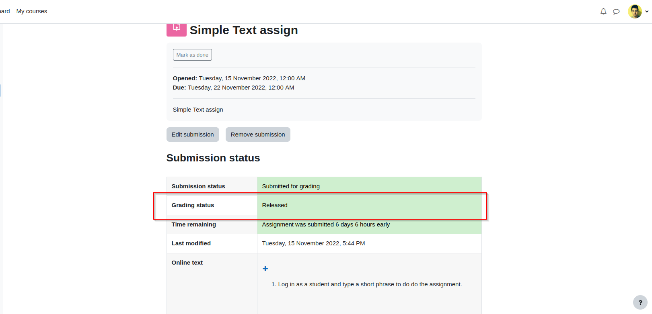Click the pink assignment activity icon

click(177, 29)
